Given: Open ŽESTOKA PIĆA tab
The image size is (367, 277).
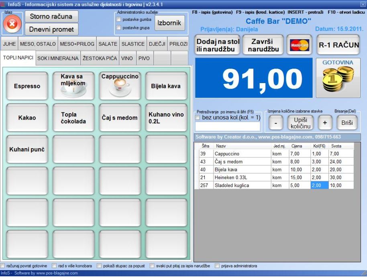Looking at the screenshot, I should click(100, 58).
